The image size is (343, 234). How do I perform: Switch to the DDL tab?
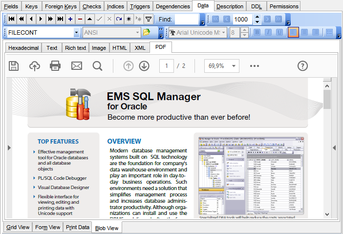click(257, 6)
